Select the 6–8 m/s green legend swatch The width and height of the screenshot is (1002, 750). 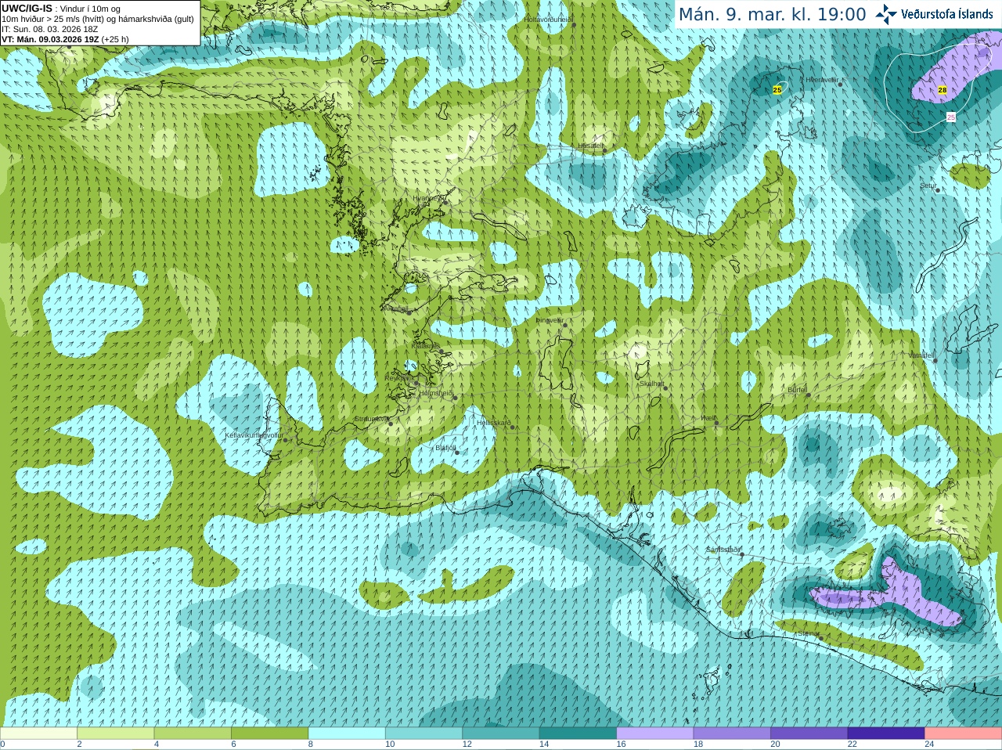tap(269, 734)
